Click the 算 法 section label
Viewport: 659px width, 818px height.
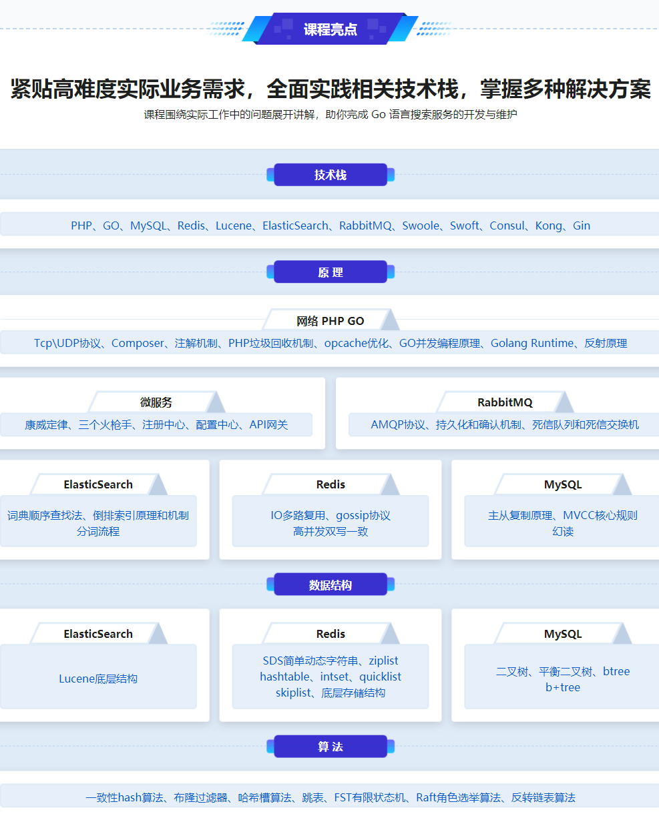click(331, 747)
